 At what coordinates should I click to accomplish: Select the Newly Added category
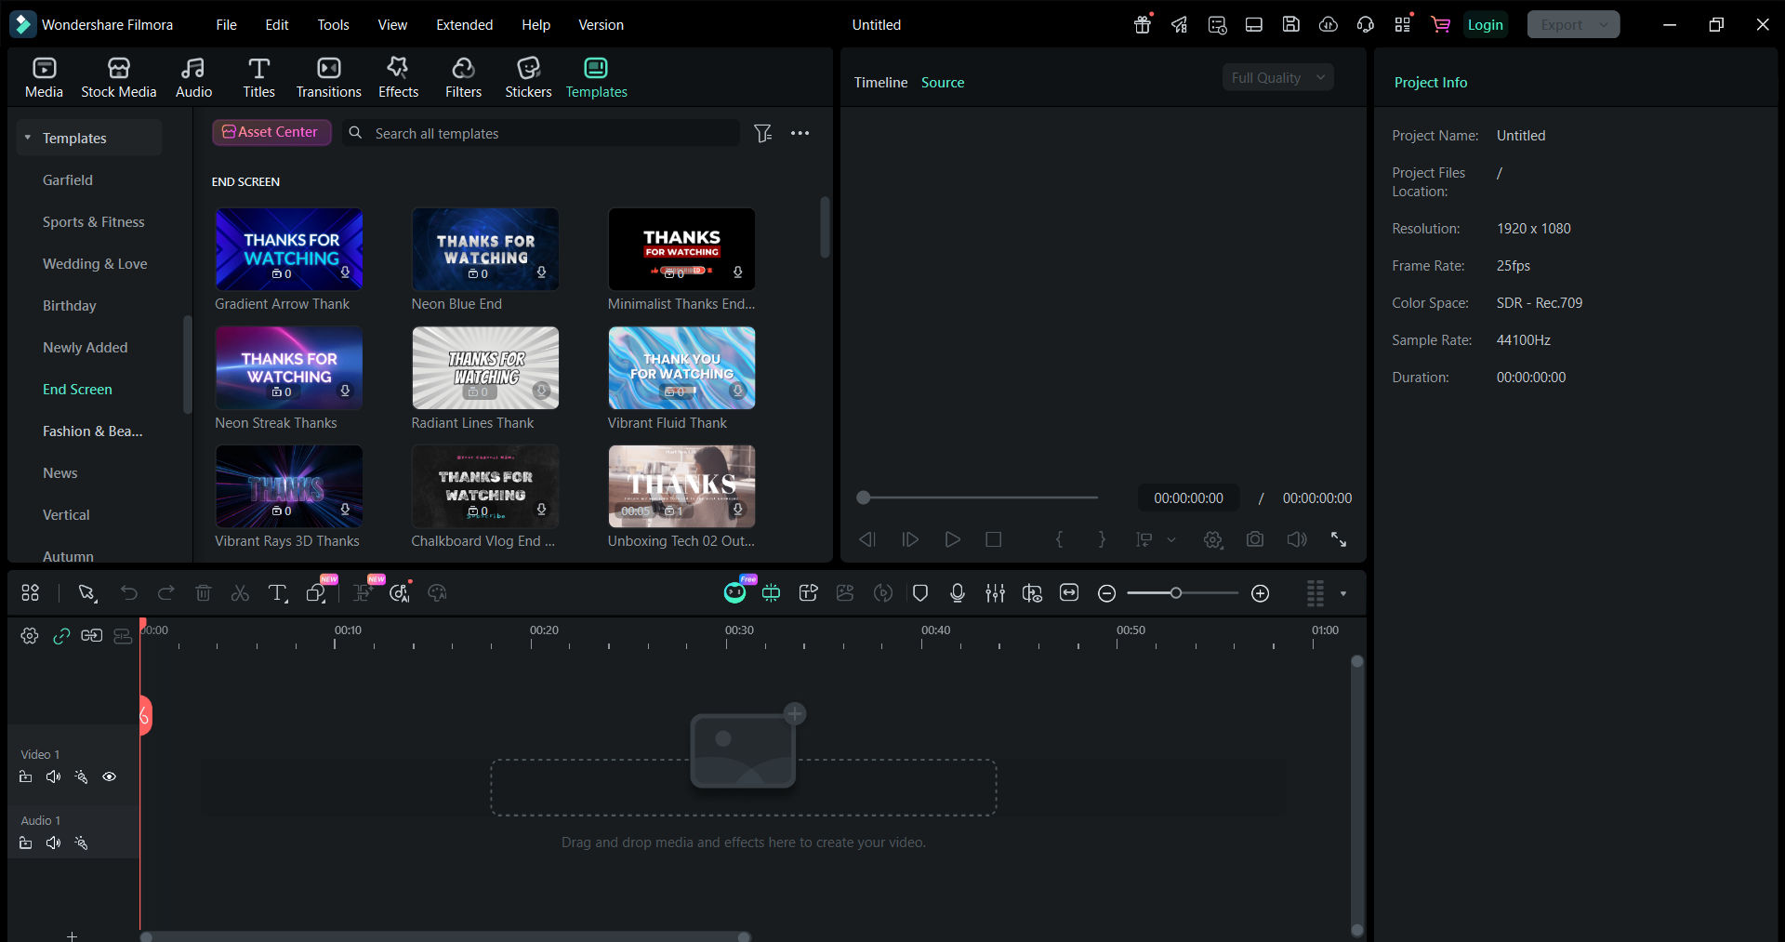(x=86, y=347)
